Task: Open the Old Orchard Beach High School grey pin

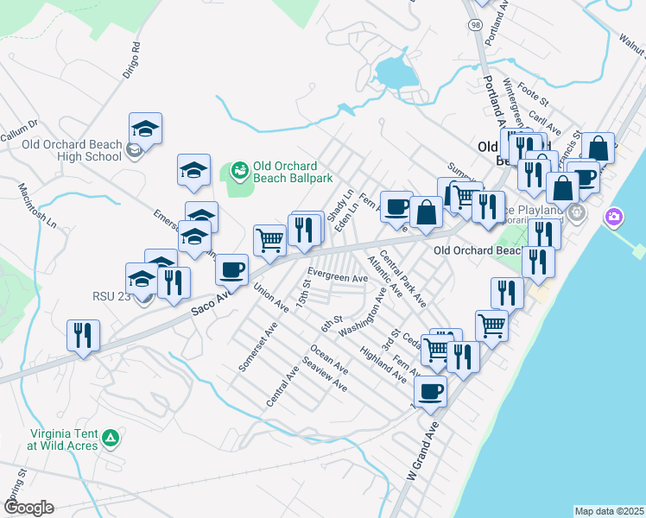Action: (135, 151)
